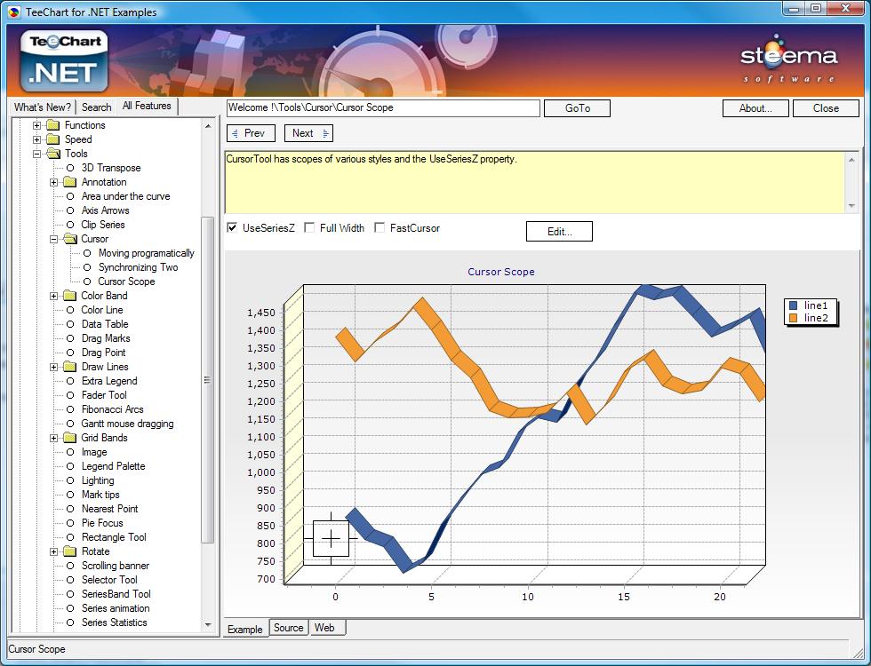871x666 pixels.
Task: Go to next example with Next
Action: [x=308, y=133]
